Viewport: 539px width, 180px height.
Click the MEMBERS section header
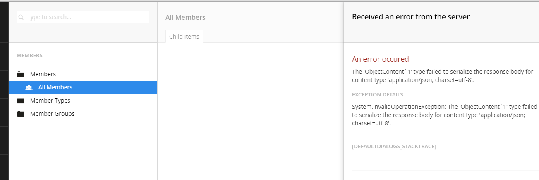[x=29, y=55]
